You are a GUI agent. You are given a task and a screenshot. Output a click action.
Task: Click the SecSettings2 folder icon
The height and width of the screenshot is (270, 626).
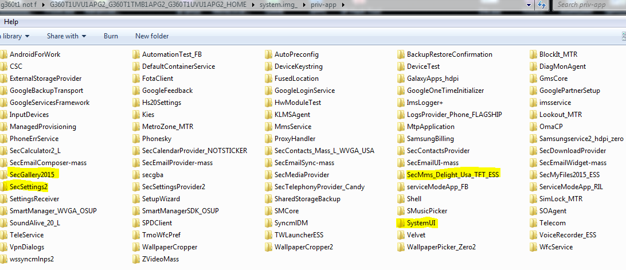tap(3, 186)
